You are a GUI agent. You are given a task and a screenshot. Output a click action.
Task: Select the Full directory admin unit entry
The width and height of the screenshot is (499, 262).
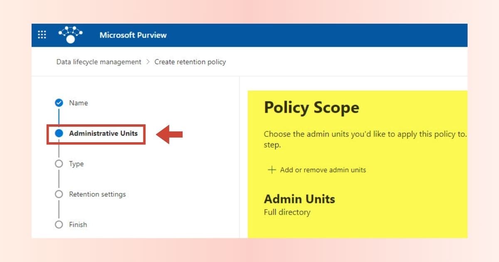click(x=287, y=212)
